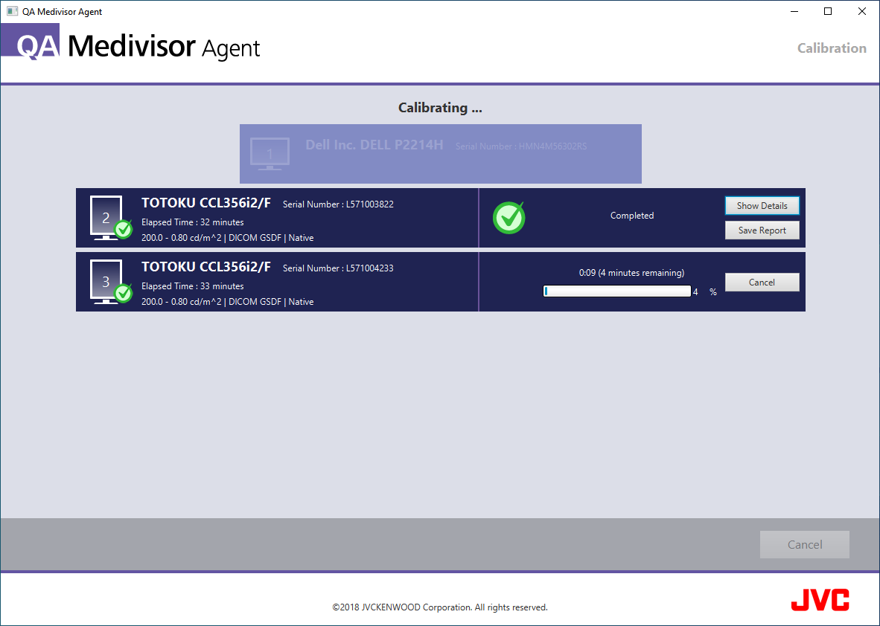Image resolution: width=880 pixels, height=626 pixels.
Task: Click TOTOKU CCL356i2/F name for monitor 3
Action: pyautogui.click(x=206, y=267)
